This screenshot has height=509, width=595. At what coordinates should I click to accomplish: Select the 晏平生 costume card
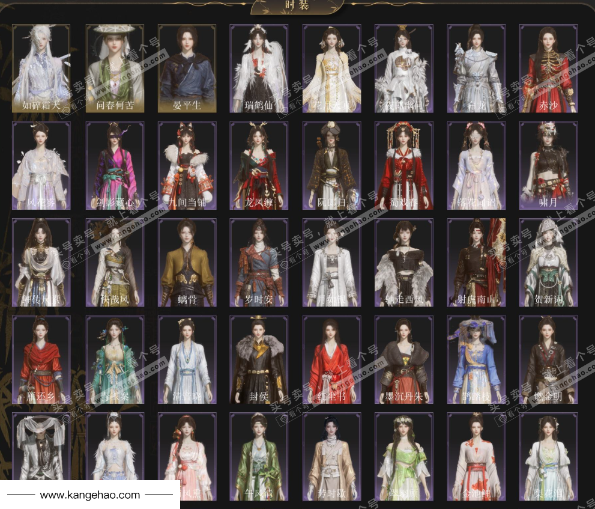pyautogui.click(x=187, y=69)
